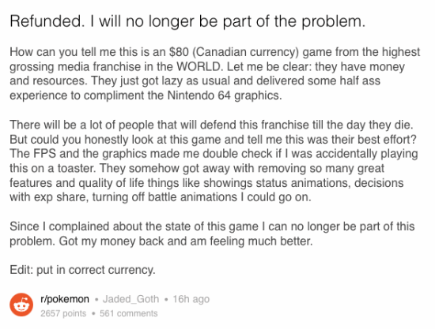The width and height of the screenshot is (435, 329).
Task: Click the Edit: put in correct currency line
Action: pos(83,270)
